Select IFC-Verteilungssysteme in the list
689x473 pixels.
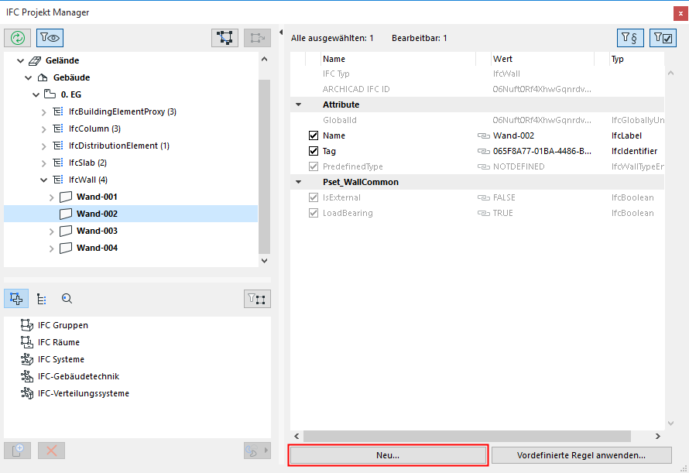pyautogui.click(x=84, y=393)
